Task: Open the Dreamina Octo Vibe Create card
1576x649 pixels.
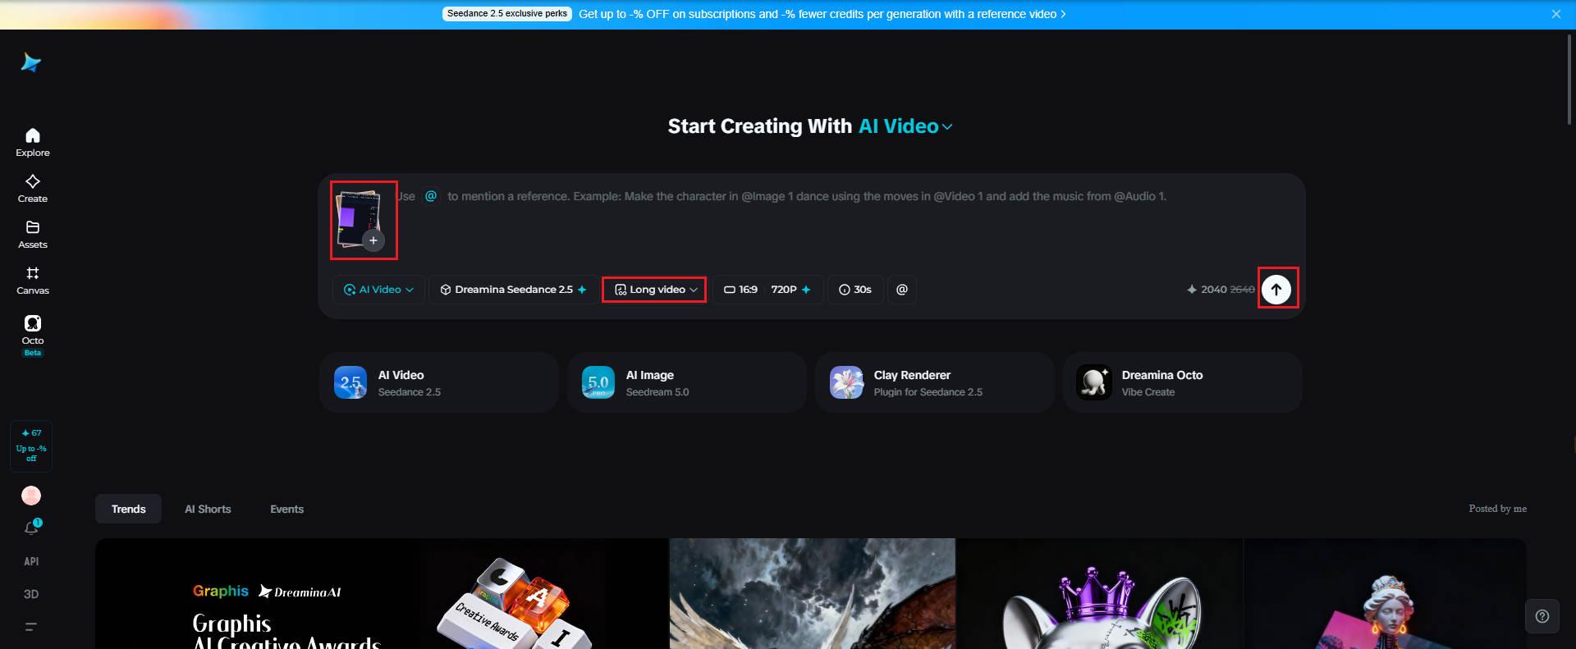Action: point(1183,382)
